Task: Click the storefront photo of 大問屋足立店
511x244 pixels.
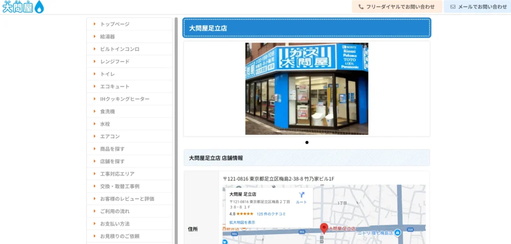Action: click(306, 89)
